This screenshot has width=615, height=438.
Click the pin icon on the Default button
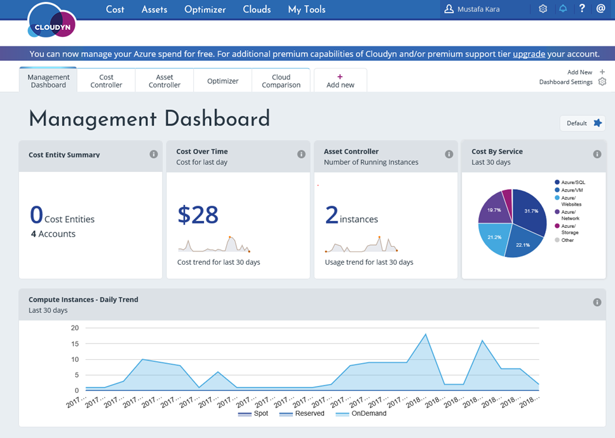[597, 123]
